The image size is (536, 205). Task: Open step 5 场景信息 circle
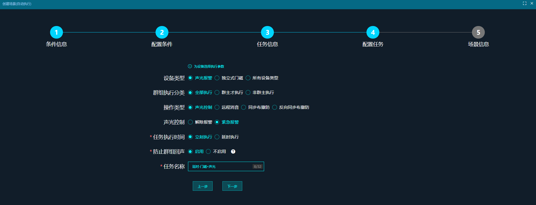pyautogui.click(x=478, y=32)
